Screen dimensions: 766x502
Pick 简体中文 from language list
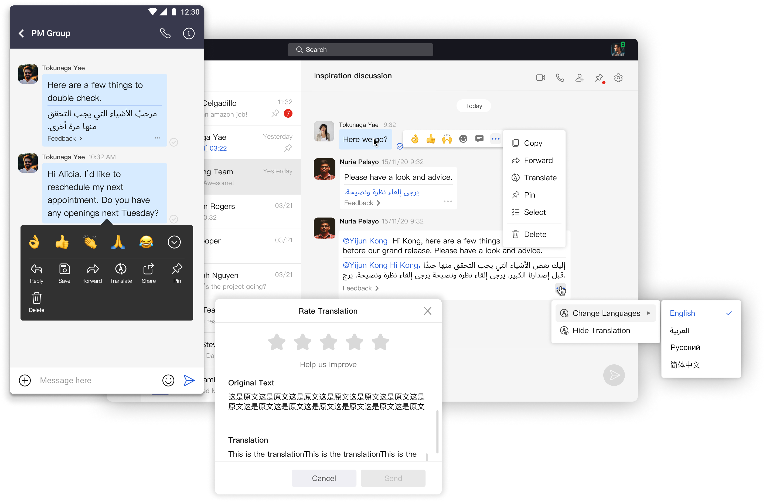tap(685, 365)
